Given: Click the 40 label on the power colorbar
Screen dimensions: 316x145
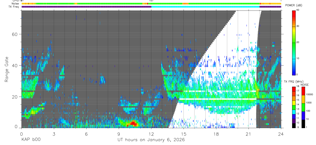Looking at the screenshot, I should tap(297, 10).
